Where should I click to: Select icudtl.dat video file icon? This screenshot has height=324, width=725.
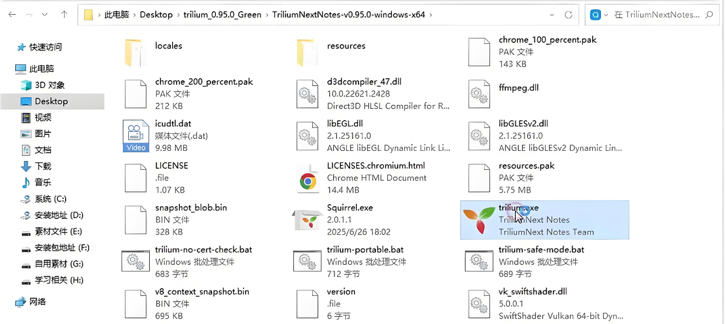pos(136,136)
